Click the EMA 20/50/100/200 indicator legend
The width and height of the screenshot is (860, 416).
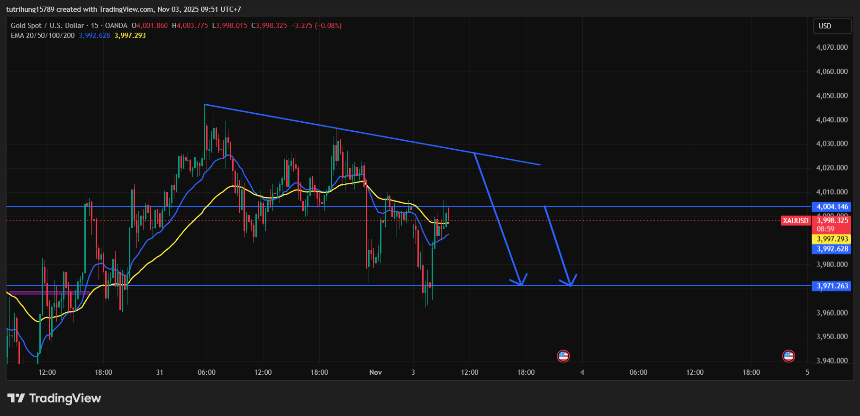pyautogui.click(x=43, y=36)
